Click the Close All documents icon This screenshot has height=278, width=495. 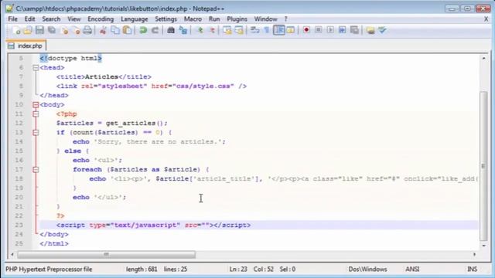click(x=76, y=30)
